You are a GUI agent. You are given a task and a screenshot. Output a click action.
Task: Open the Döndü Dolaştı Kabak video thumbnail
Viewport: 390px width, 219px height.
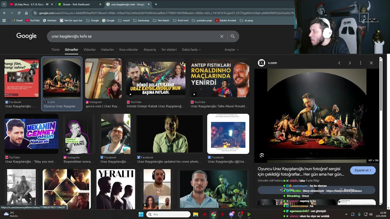[156, 78]
